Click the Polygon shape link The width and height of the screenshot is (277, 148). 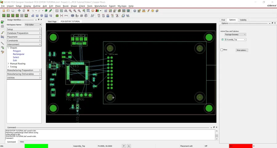[17, 51]
